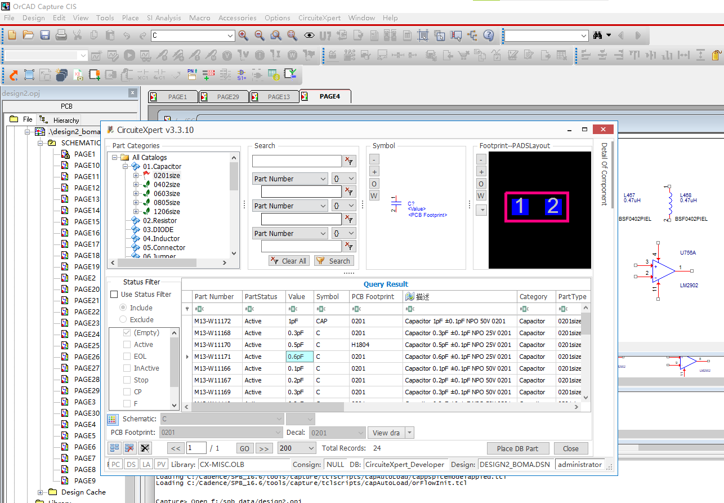Click the orange arrow CircuiteXpert toolbar icon
Screen dimensions: 724x503
pos(13,74)
